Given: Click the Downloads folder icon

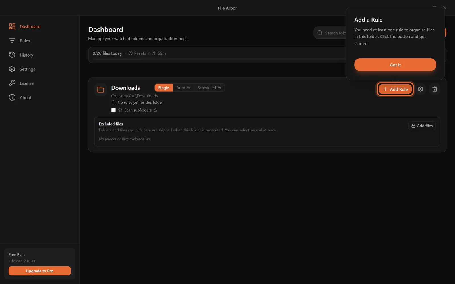Looking at the screenshot, I should click(x=101, y=90).
